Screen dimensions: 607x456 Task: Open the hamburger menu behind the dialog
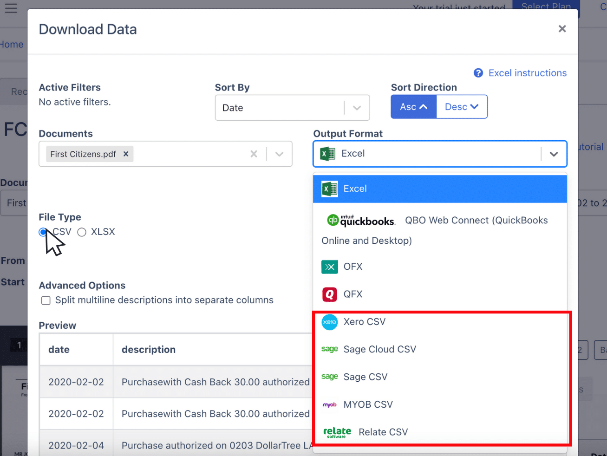click(x=11, y=8)
